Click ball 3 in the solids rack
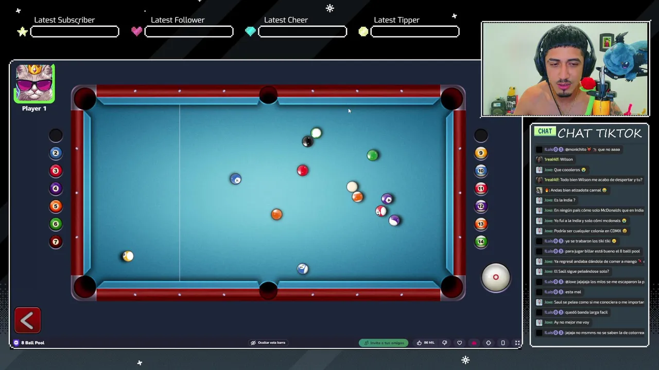659x370 pixels. [x=56, y=171]
